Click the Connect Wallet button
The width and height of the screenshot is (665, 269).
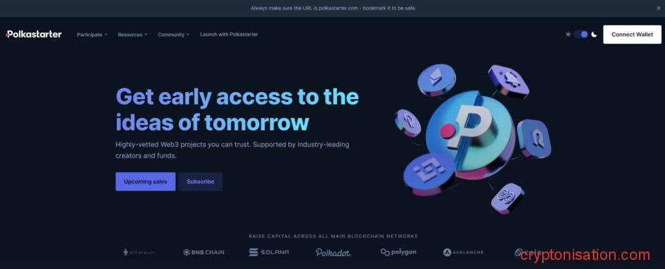coord(632,34)
